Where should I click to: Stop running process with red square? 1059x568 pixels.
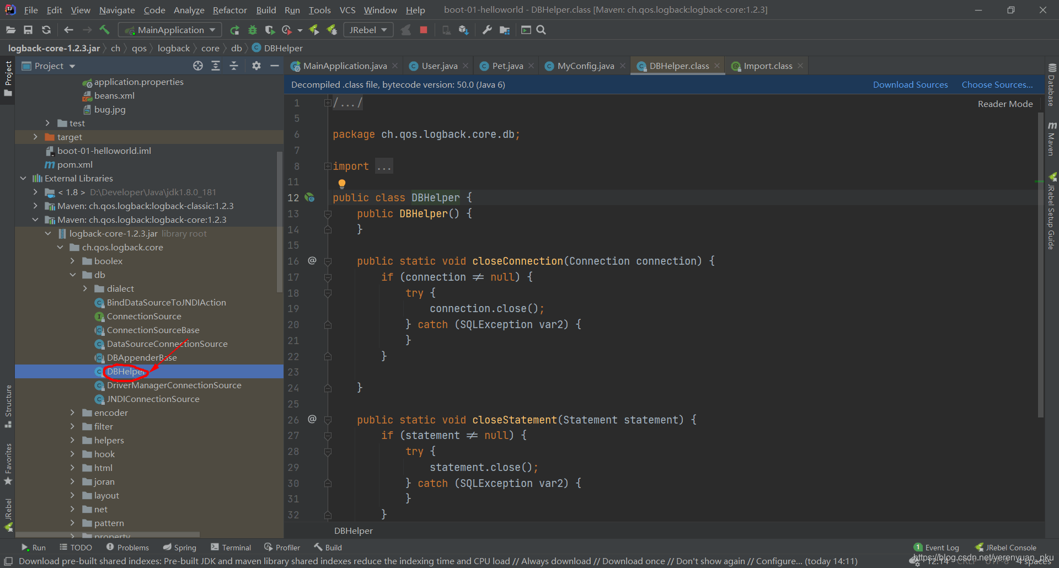[424, 30]
